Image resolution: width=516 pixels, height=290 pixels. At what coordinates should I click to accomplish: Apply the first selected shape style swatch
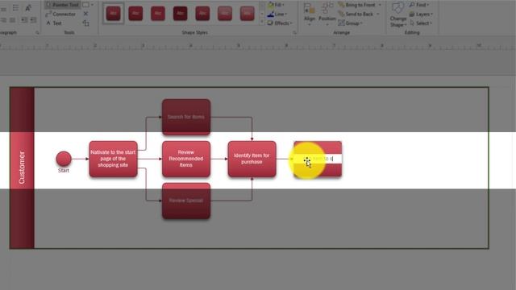point(113,14)
